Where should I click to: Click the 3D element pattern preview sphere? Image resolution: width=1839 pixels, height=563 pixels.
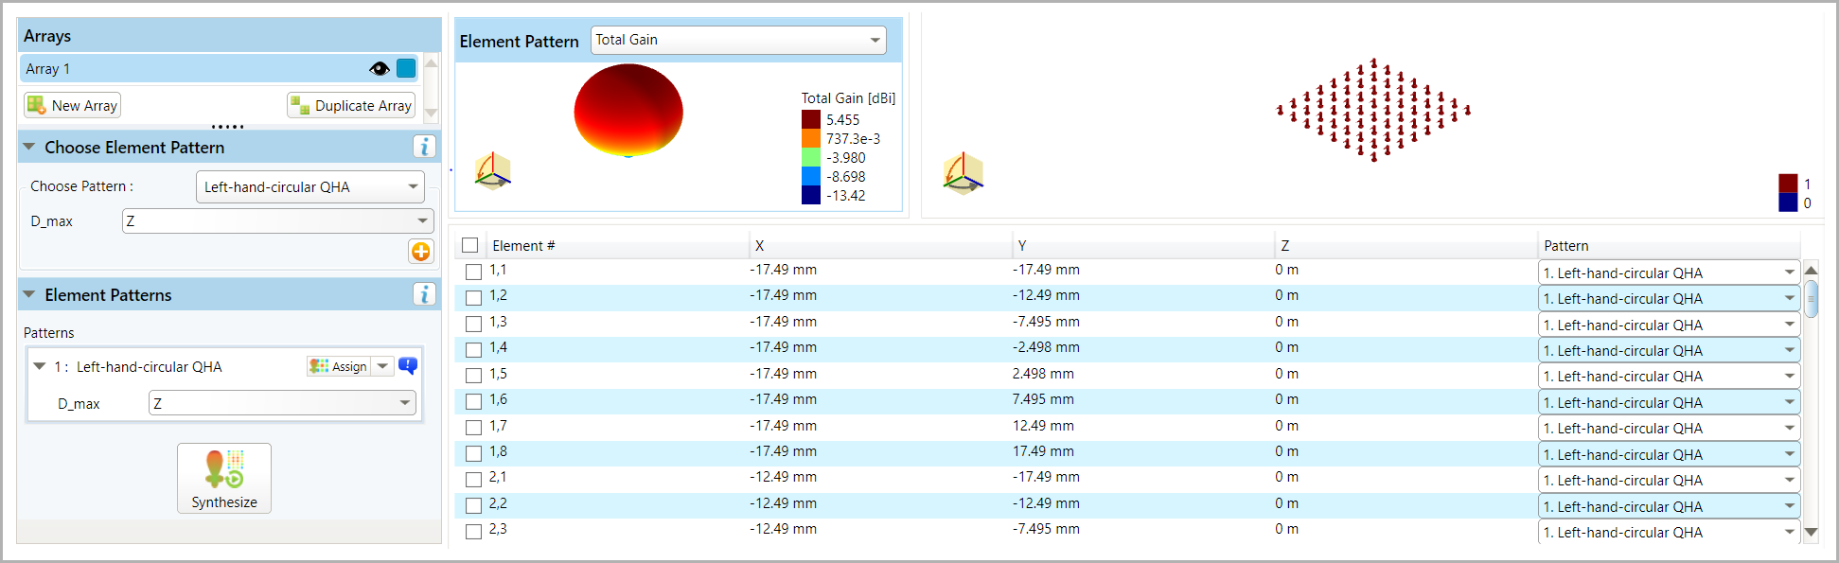tap(628, 111)
